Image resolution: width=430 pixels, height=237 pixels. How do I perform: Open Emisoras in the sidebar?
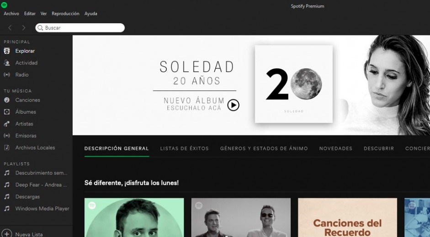coord(26,136)
